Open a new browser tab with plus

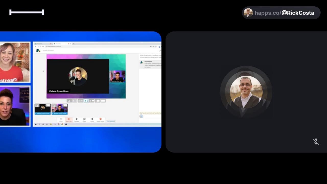point(73,44)
